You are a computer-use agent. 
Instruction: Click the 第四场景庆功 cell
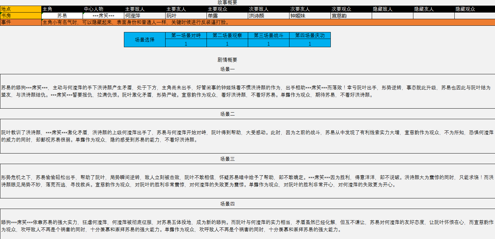pyautogui.click(x=310, y=36)
